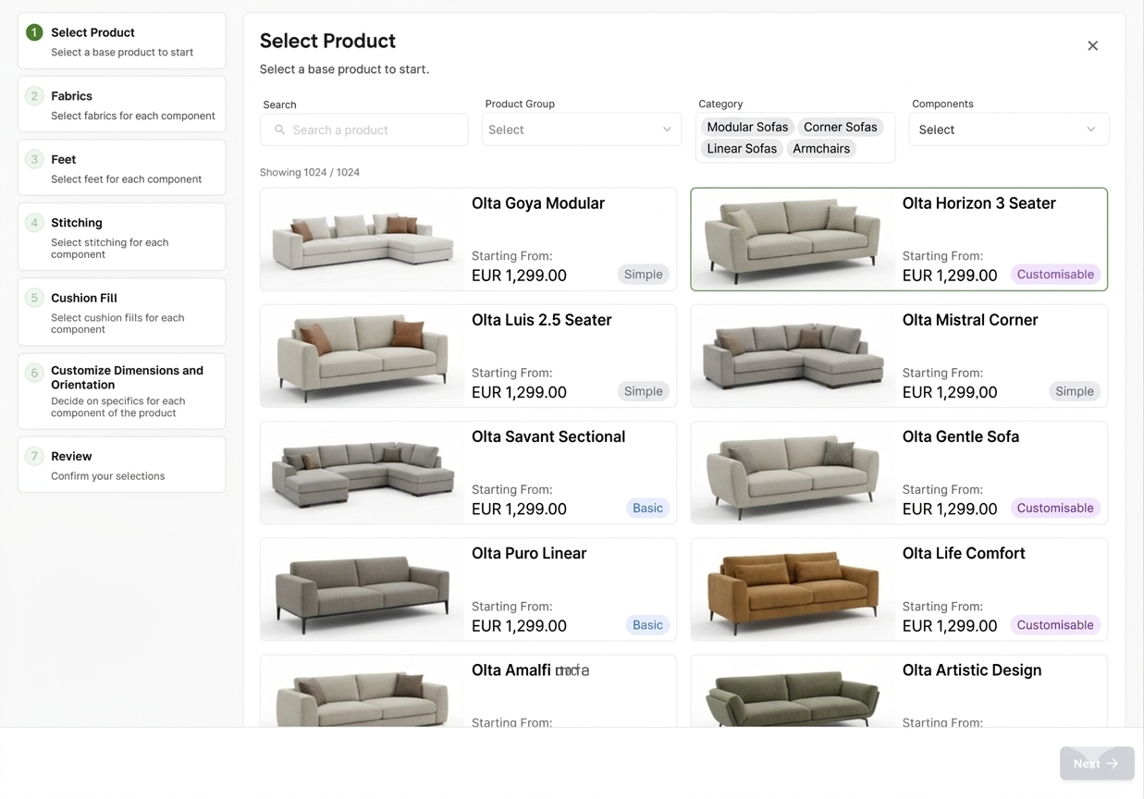
Task: Enable the Armchairs category filter
Action: pos(821,148)
